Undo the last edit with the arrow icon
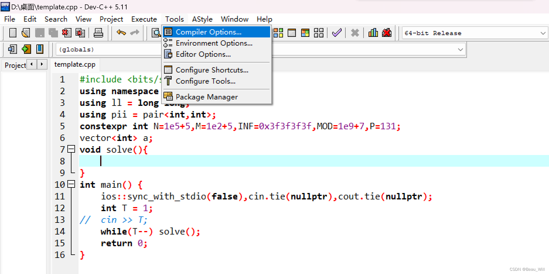This screenshot has height=274, width=549. pos(121,33)
